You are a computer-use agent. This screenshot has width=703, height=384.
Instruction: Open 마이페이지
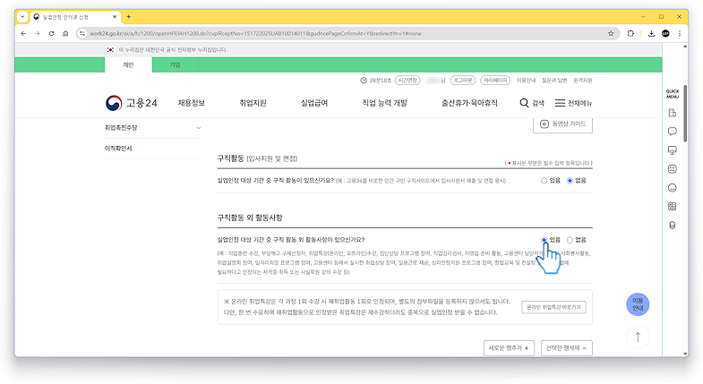[495, 81]
